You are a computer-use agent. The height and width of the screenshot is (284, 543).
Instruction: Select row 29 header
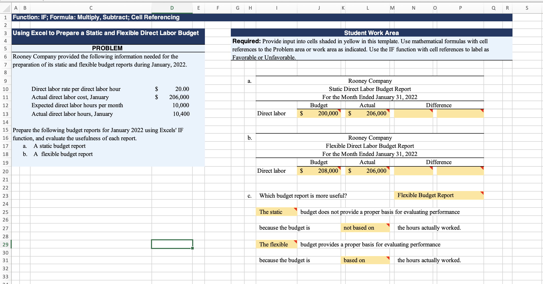coord(5,244)
